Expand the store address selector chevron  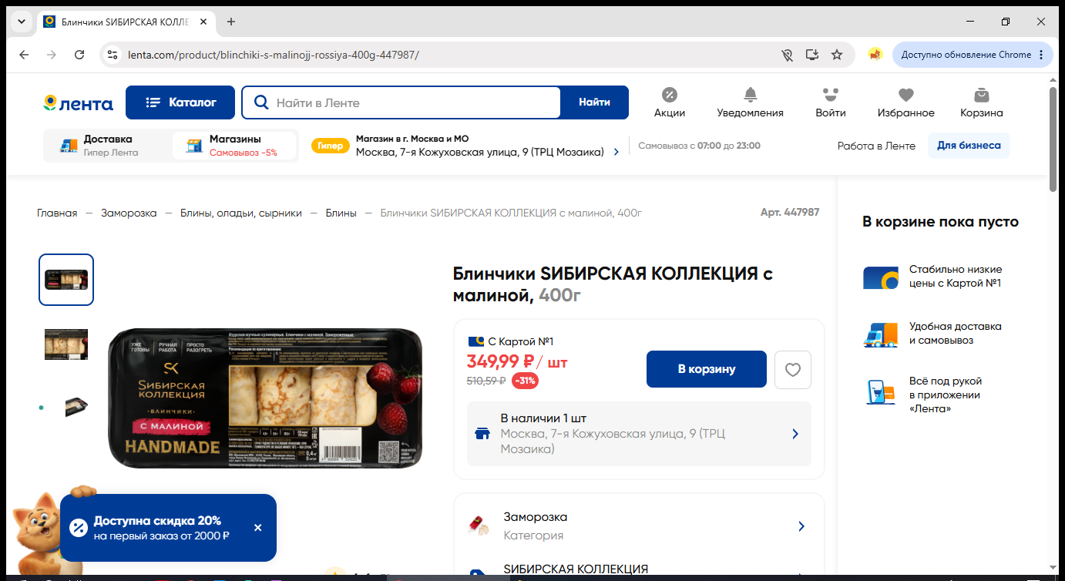click(616, 153)
